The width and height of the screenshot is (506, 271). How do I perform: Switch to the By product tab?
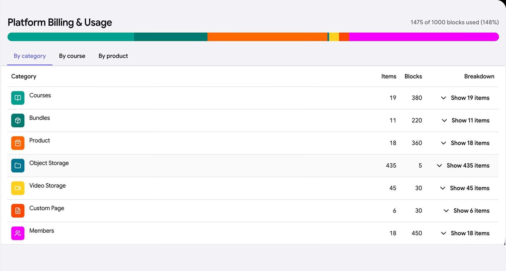click(x=113, y=56)
